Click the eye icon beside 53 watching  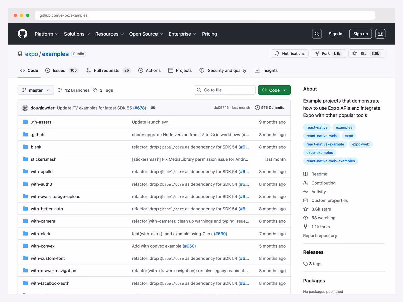point(305,218)
